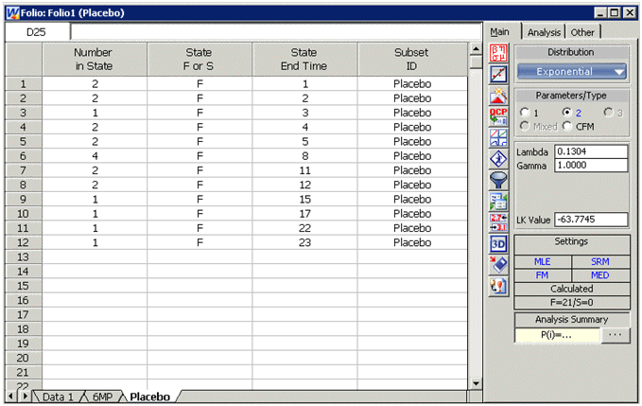
Task: Open the Data 1 sheet tab
Action: click(58, 397)
